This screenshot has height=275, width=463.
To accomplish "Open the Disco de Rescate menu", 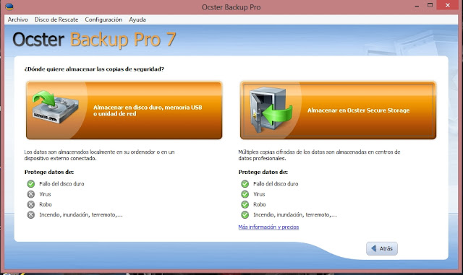I will pos(56,19).
